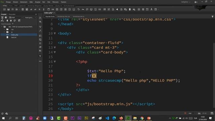The height and width of the screenshot is (121, 215).
Task: Open the Windows Start menu
Action: pyautogui.click(x=3, y=118)
